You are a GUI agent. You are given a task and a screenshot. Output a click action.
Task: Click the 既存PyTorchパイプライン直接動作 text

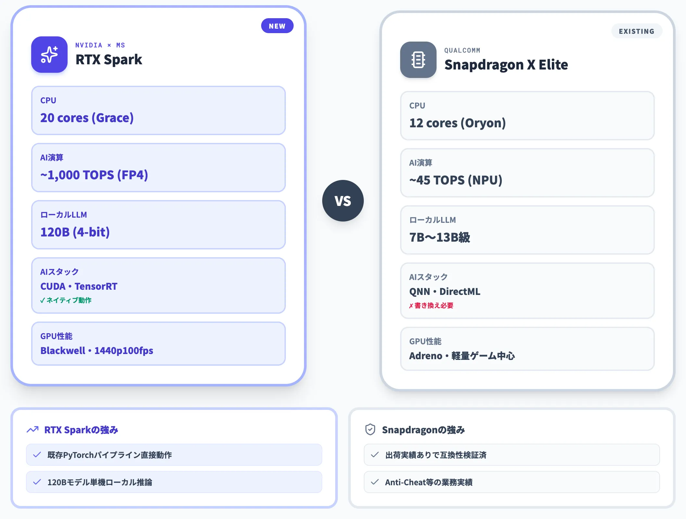(109, 455)
